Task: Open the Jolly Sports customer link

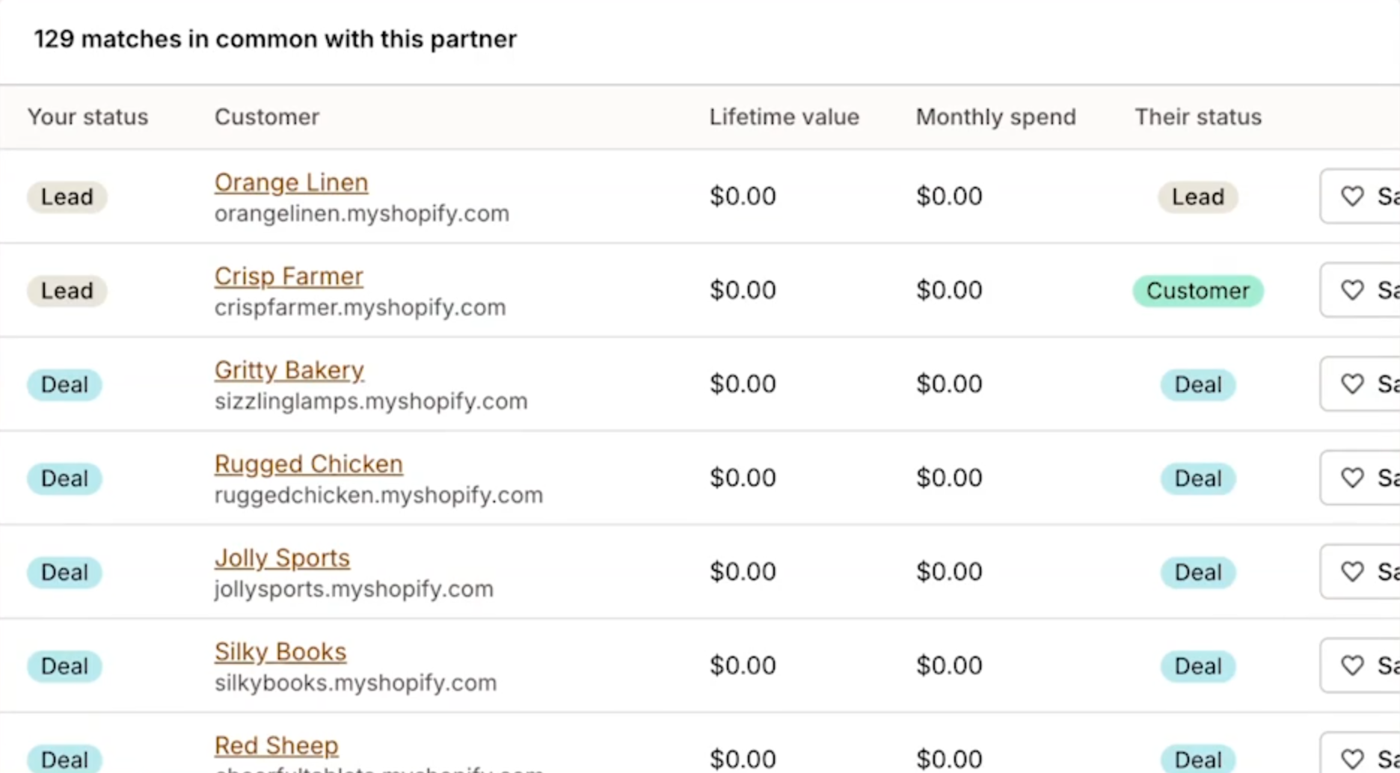Action: (x=282, y=558)
